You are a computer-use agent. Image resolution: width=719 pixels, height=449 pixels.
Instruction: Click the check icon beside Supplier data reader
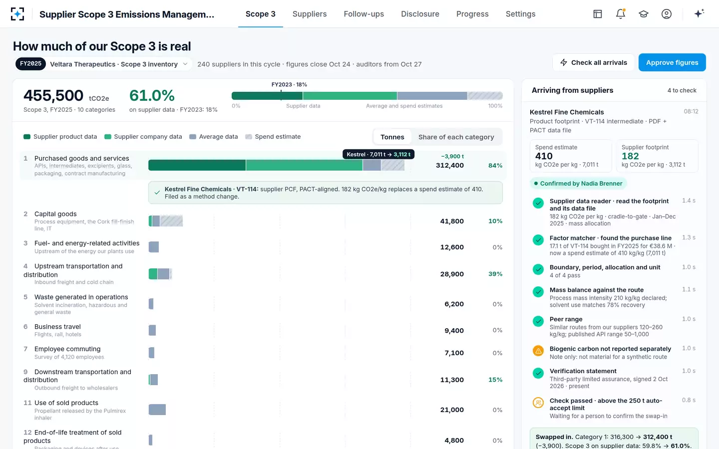538,203
